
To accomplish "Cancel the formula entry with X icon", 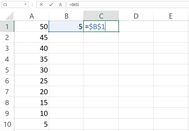I will (41, 4).
